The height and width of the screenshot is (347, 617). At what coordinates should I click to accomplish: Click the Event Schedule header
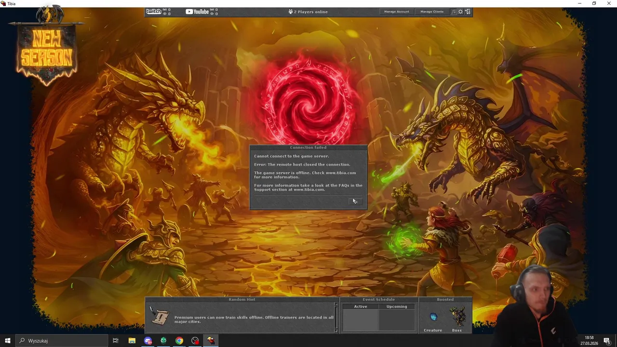point(378,299)
